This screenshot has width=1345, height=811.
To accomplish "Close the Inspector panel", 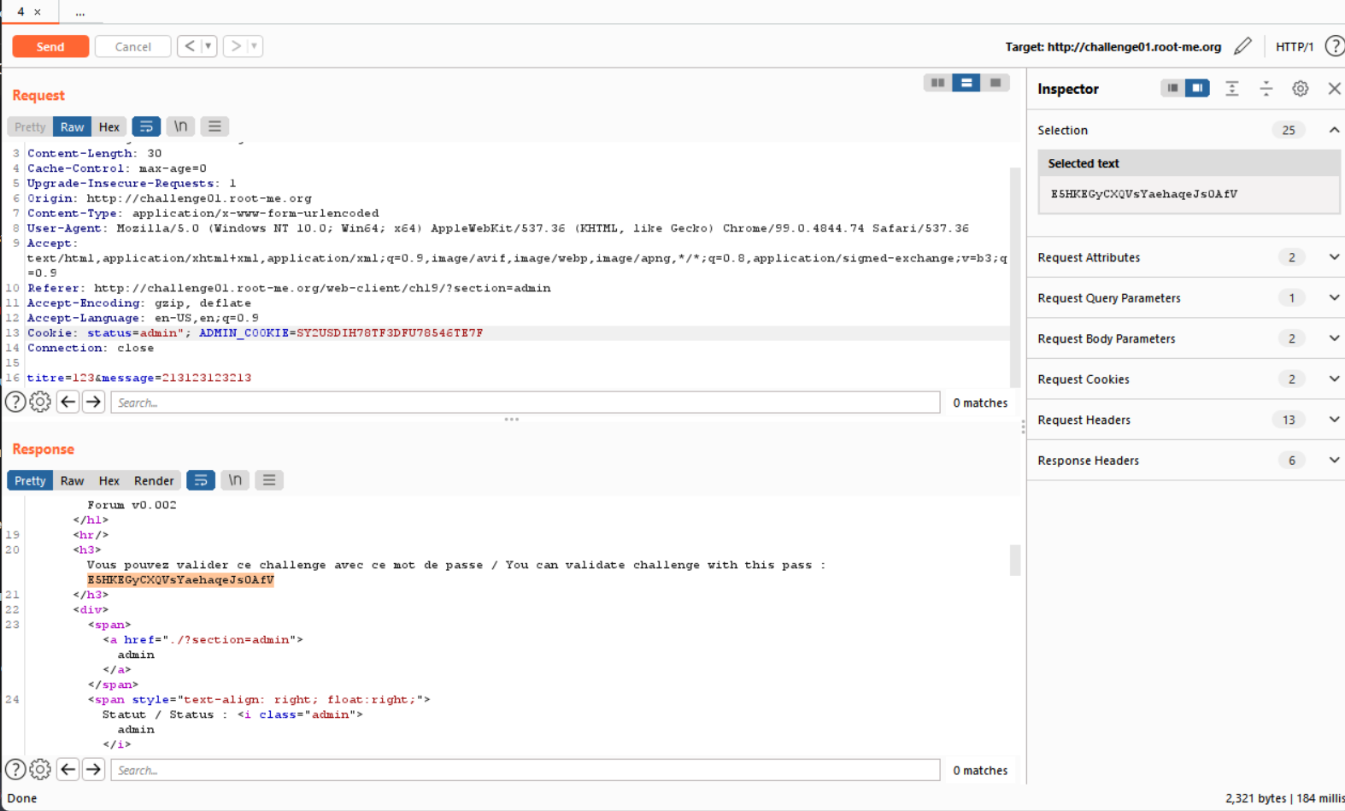I will pyautogui.click(x=1334, y=88).
